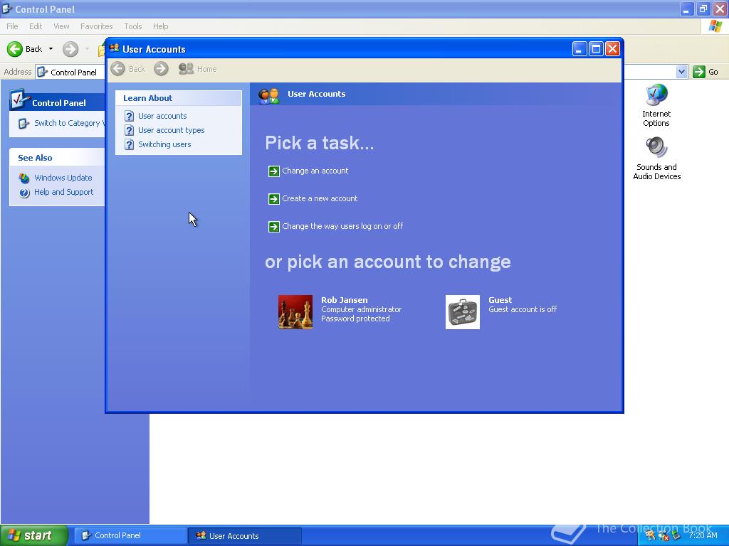Click the safely remove hardware tray icon
This screenshot has width=729, height=546.
click(x=676, y=537)
